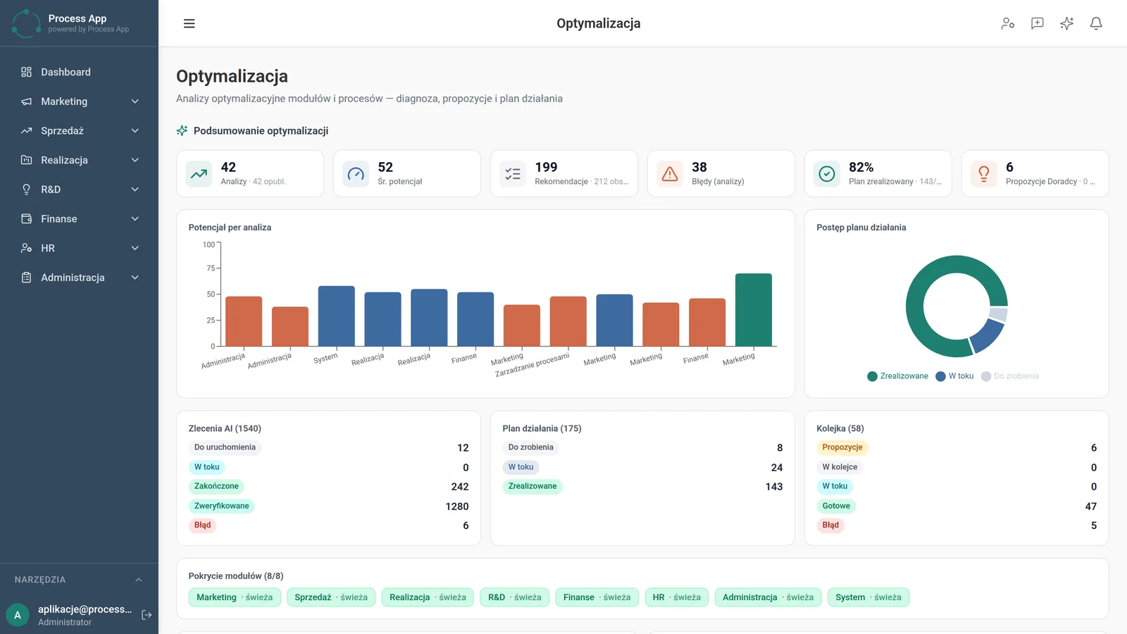
Task: Click the Śr. potencjał gauge icon
Action: click(x=356, y=173)
